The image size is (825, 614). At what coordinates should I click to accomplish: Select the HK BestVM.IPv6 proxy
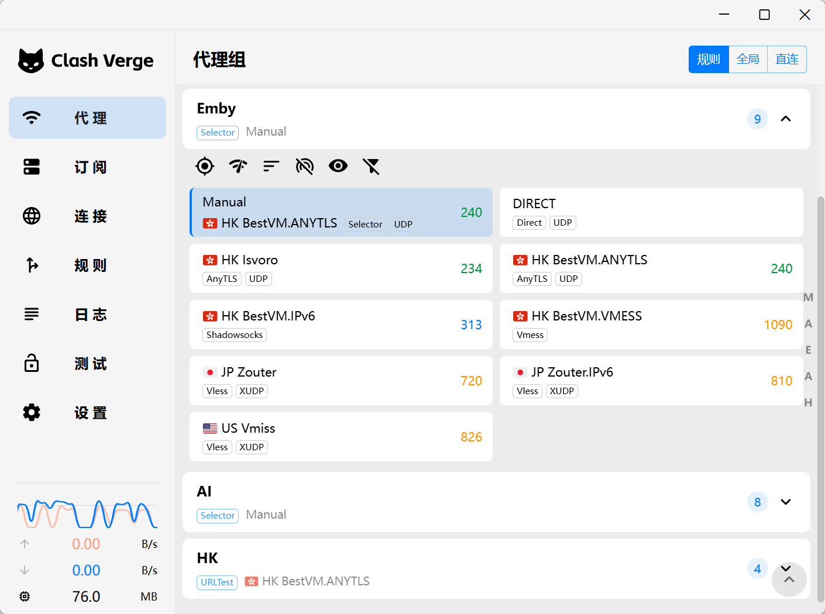tap(341, 325)
